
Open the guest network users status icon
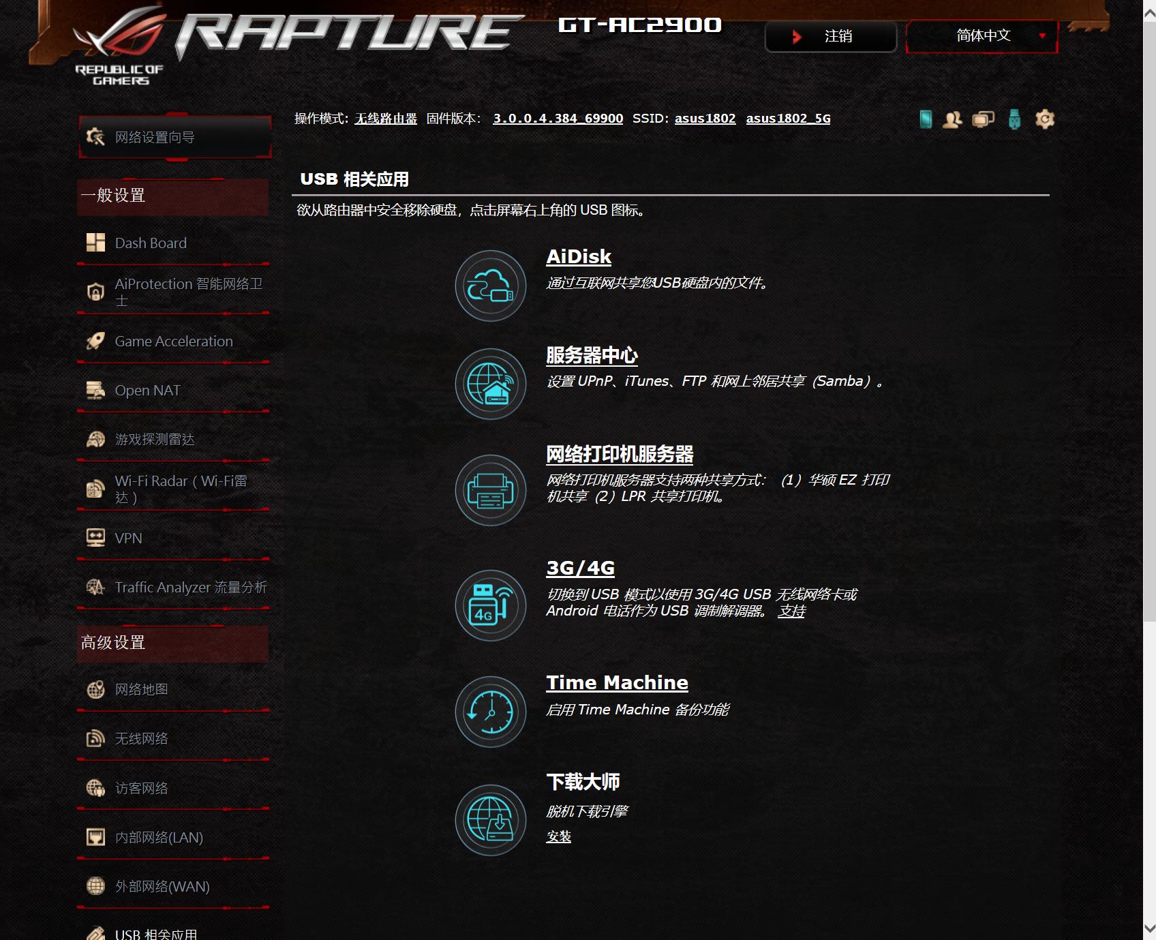coord(953,119)
